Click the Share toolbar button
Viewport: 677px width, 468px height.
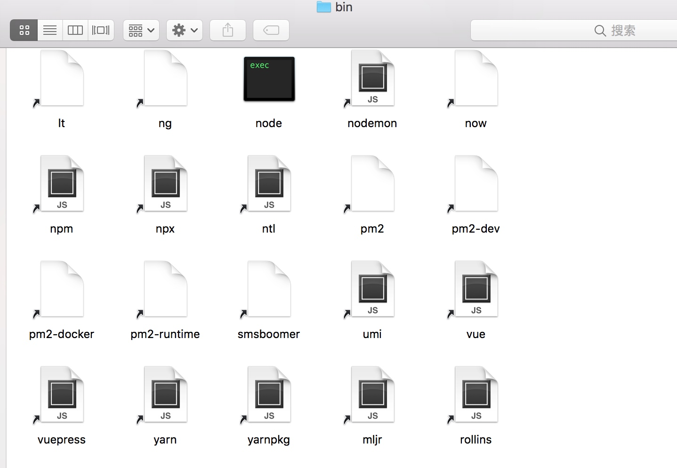(228, 30)
